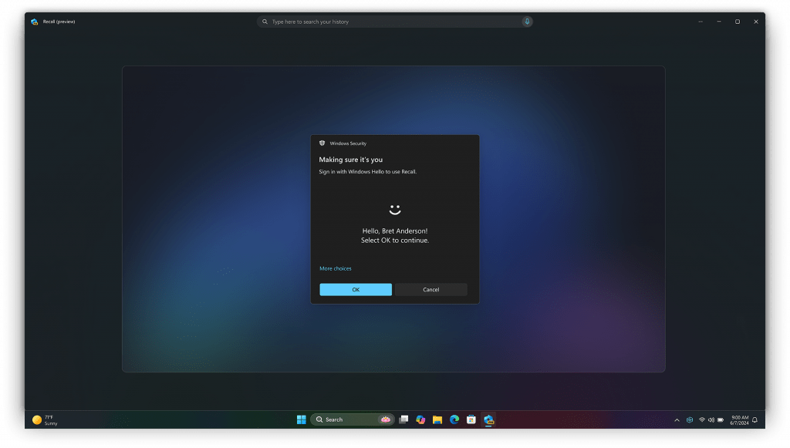Open File Explorer from the taskbar
Image resolution: width=790 pixels, height=448 pixels.
[437, 419]
